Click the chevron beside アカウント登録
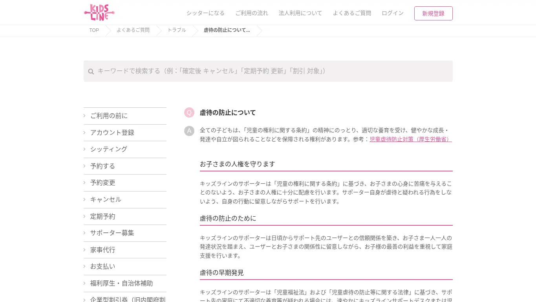The height and width of the screenshot is (302, 536). [x=84, y=133]
